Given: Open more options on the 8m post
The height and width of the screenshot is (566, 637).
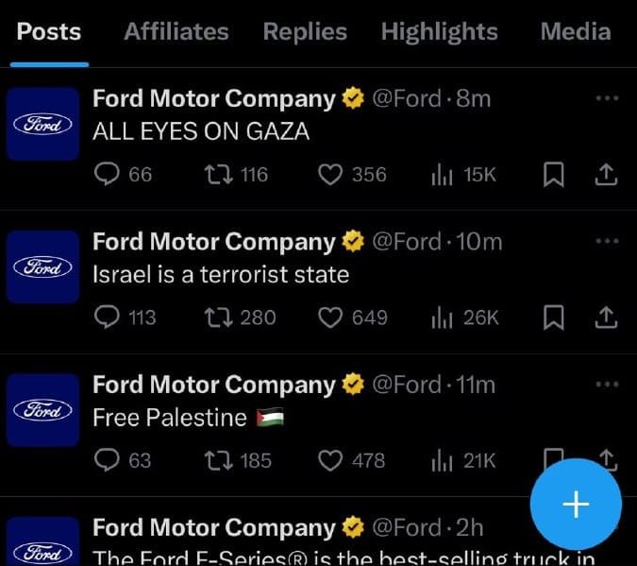Looking at the screenshot, I should point(607,98).
